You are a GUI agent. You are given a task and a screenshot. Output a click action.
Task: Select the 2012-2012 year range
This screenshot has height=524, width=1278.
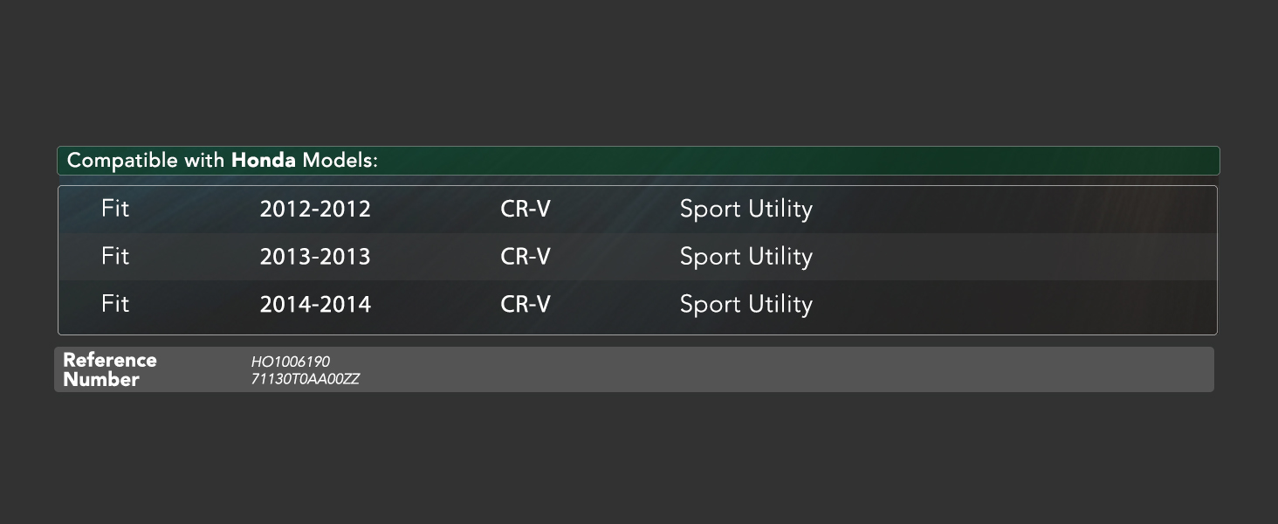[x=315, y=210]
